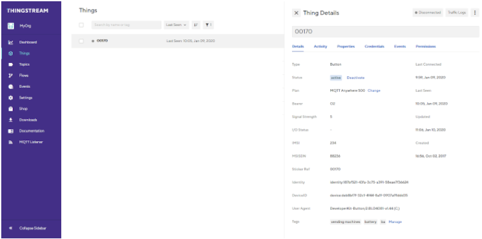
Task: Click the Collapse Sidebar label
Action: pos(33,228)
